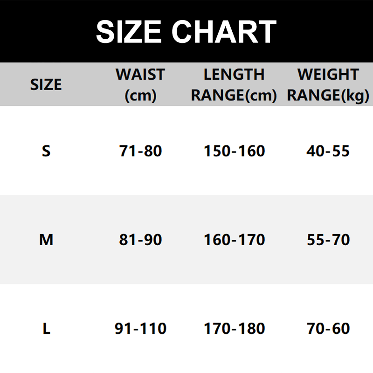
Task: Click the WEIGHT RANGE(kg) header
Action: tap(328, 84)
